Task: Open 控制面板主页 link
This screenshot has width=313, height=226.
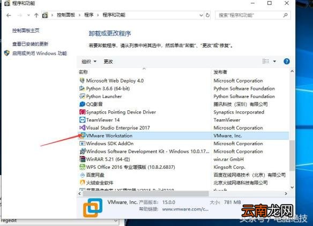Action: coord(26,31)
